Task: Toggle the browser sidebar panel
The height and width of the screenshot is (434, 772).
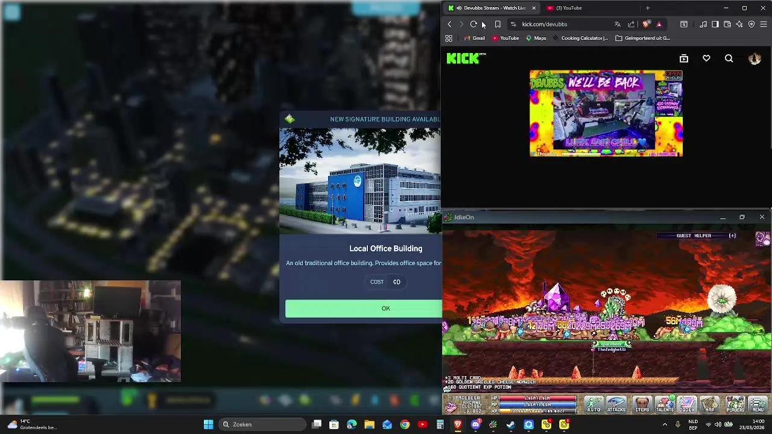Action: click(x=715, y=24)
